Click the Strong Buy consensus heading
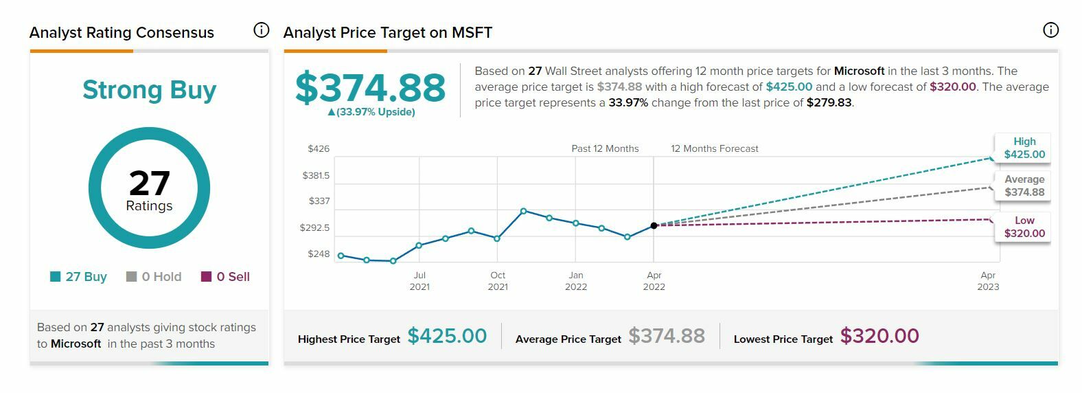1082x393 pixels. 149,90
